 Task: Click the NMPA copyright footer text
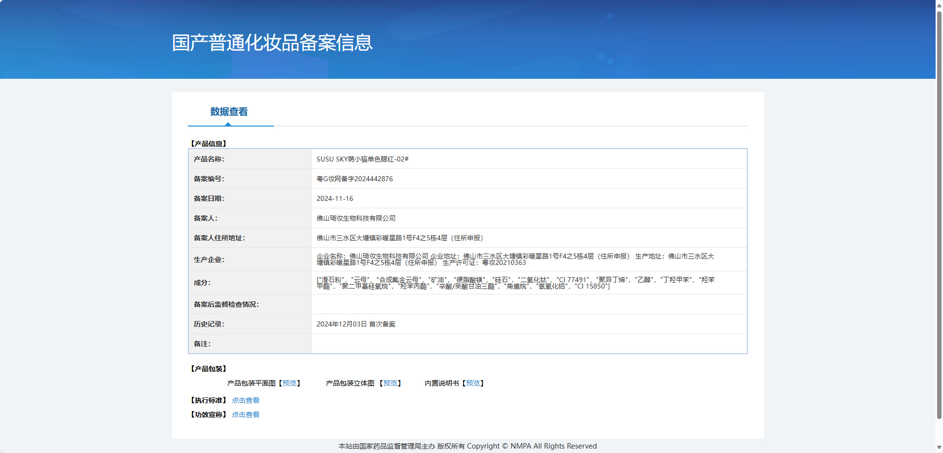[468, 446]
